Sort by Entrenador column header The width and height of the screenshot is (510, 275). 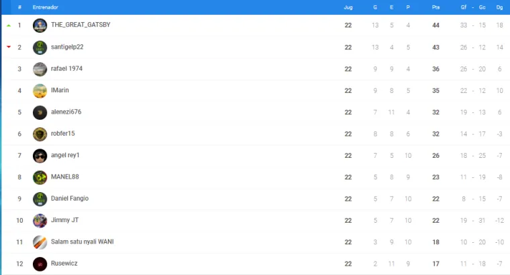click(x=45, y=7)
